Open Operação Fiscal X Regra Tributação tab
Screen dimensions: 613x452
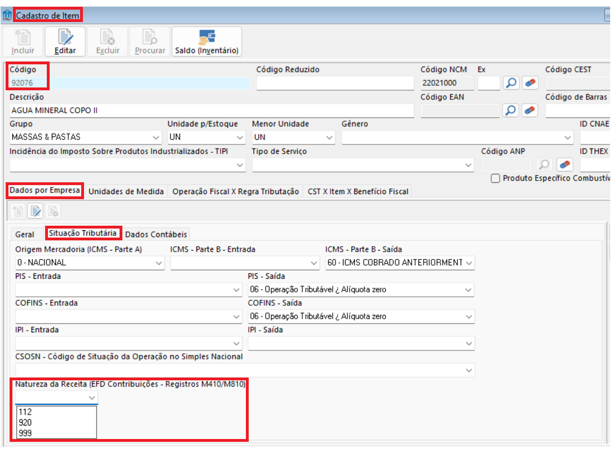tap(236, 191)
